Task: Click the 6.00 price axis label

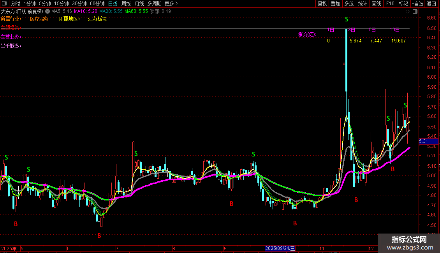Action: click(x=431, y=77)
